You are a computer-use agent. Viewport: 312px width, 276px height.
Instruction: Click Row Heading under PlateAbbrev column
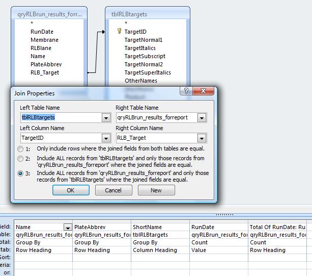(102, 250)
